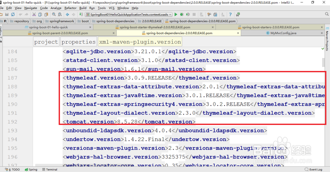This screenshot has width=330, height=172.
Task: Open Help question mark icon
Action: pyautogui.click(x=230, y=15)
